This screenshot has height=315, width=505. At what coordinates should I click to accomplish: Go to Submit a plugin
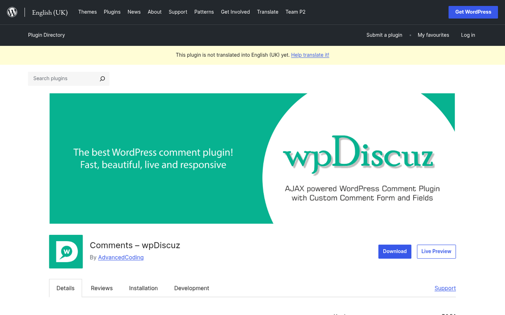click(x=384, y=35)
